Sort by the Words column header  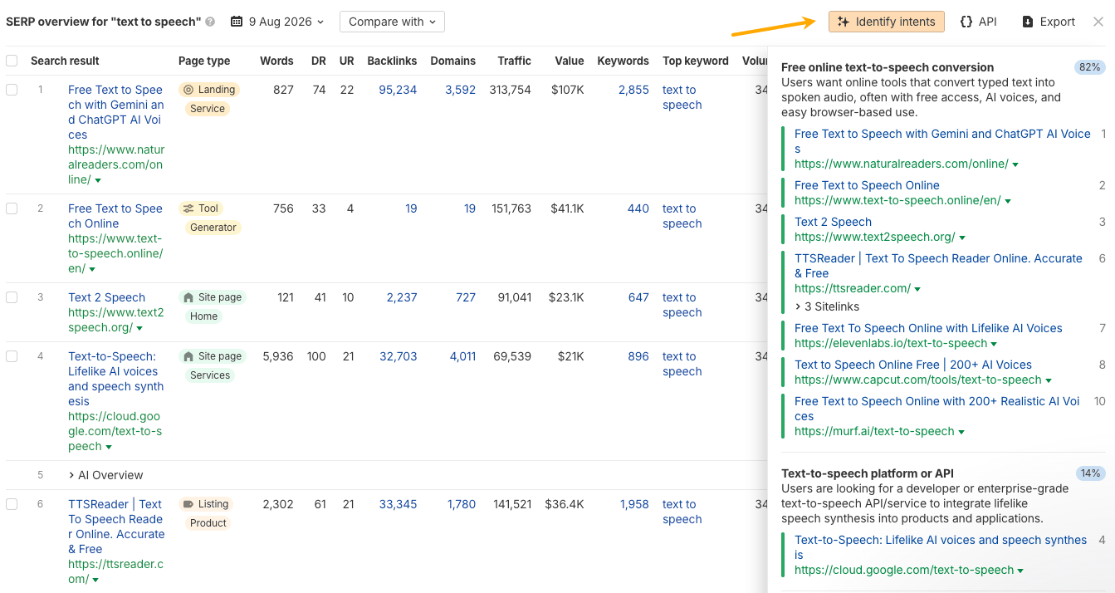point(276,61)
